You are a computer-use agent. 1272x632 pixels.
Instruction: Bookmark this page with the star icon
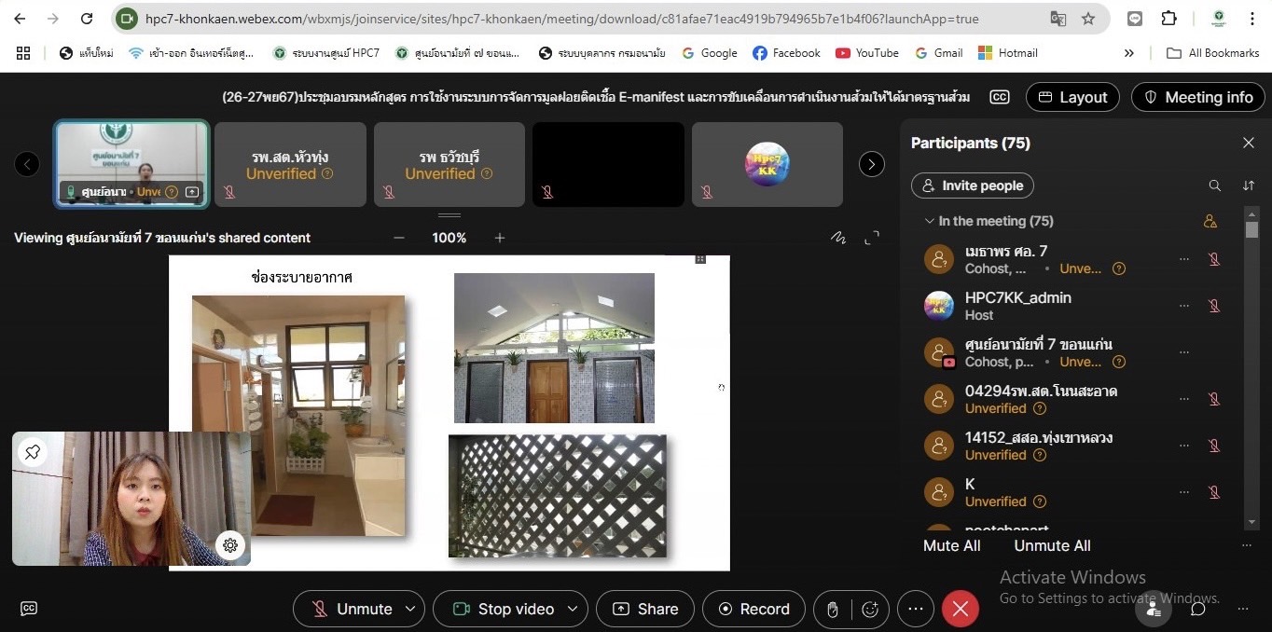[1088, 19]
